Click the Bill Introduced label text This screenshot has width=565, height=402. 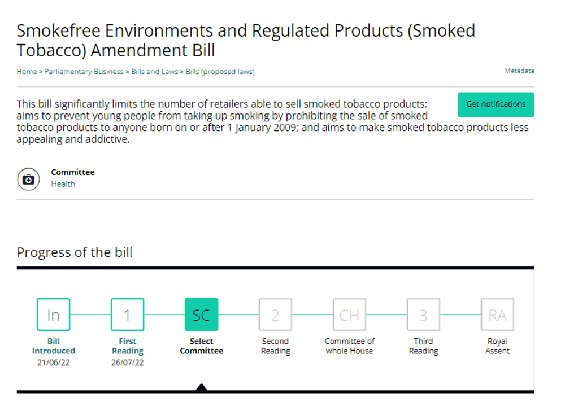click(54, 346)
